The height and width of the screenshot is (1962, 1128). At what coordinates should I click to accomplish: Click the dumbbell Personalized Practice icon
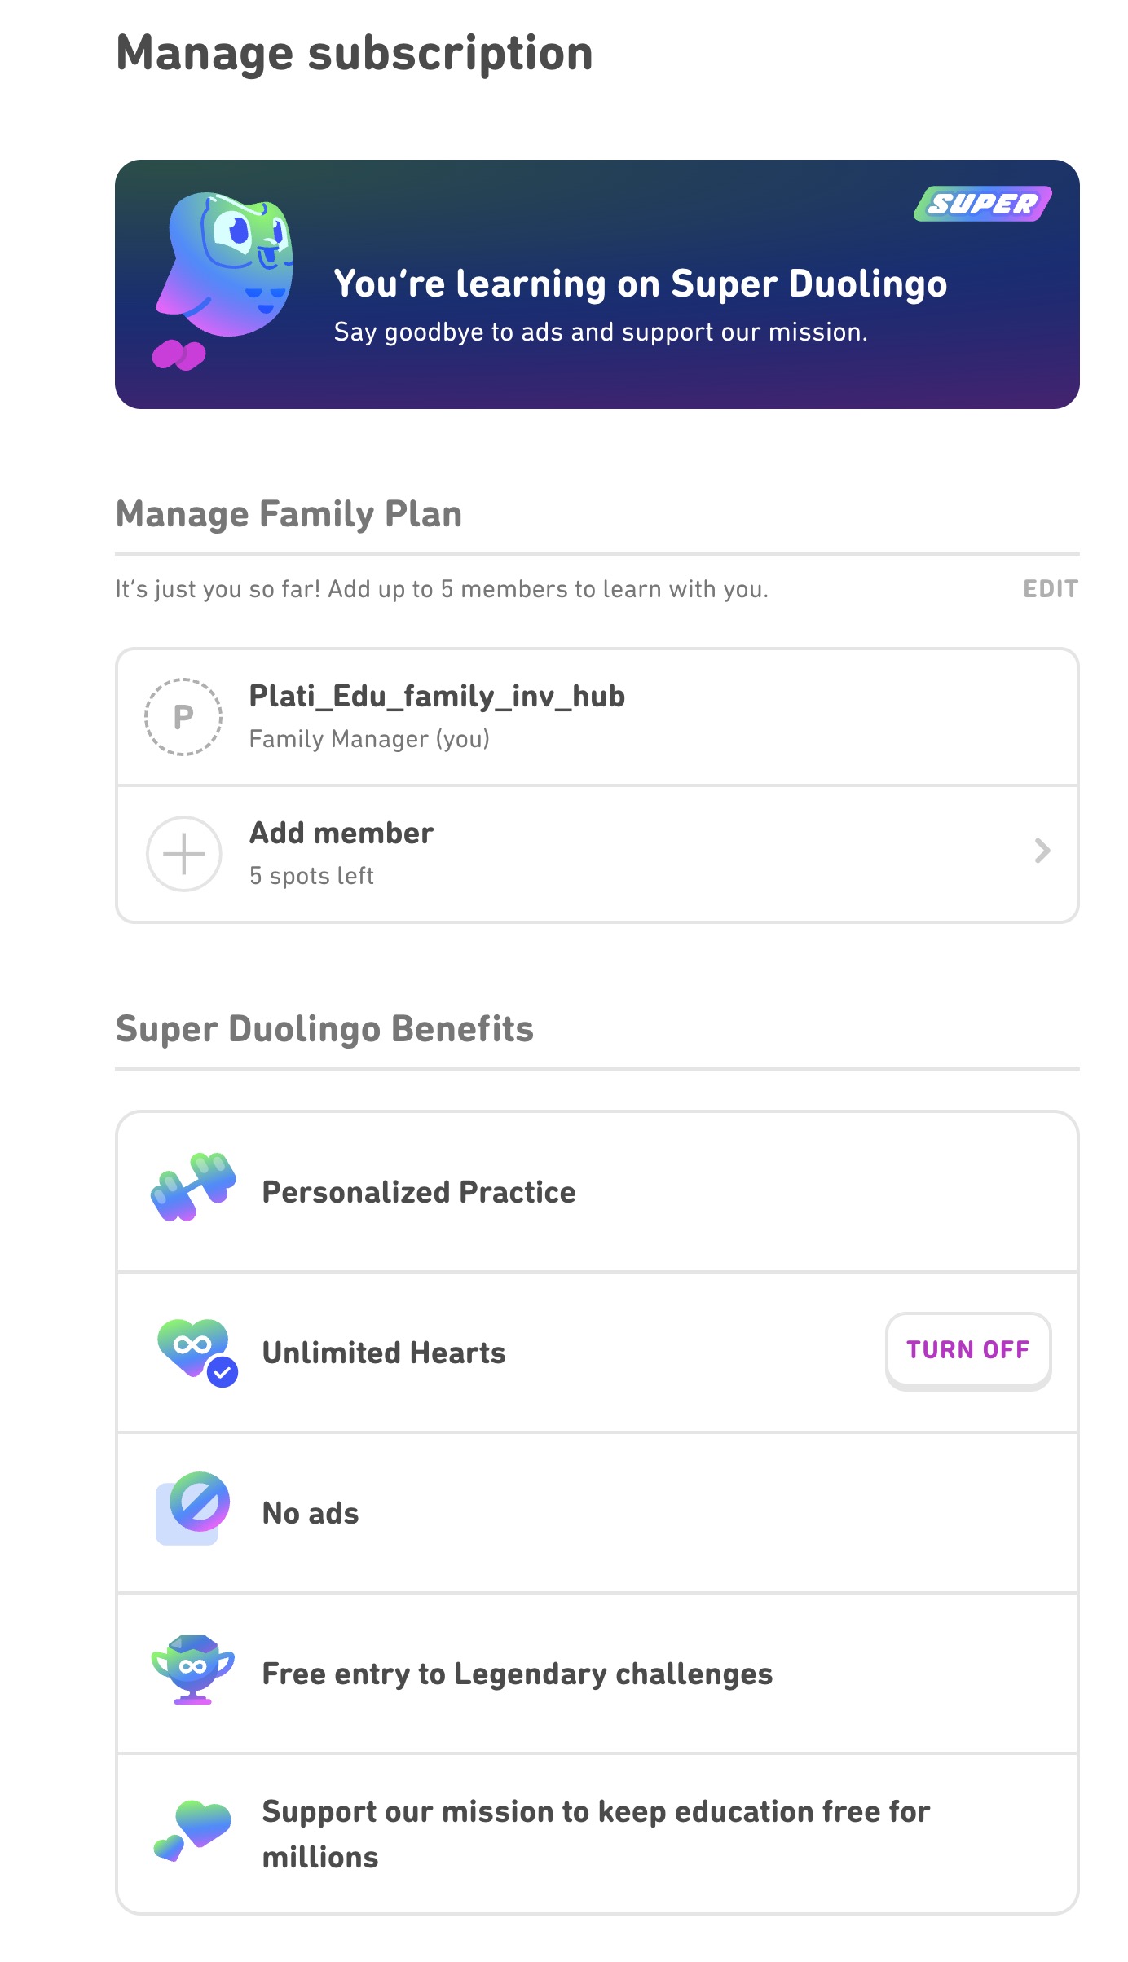(x=193, y=1186)
